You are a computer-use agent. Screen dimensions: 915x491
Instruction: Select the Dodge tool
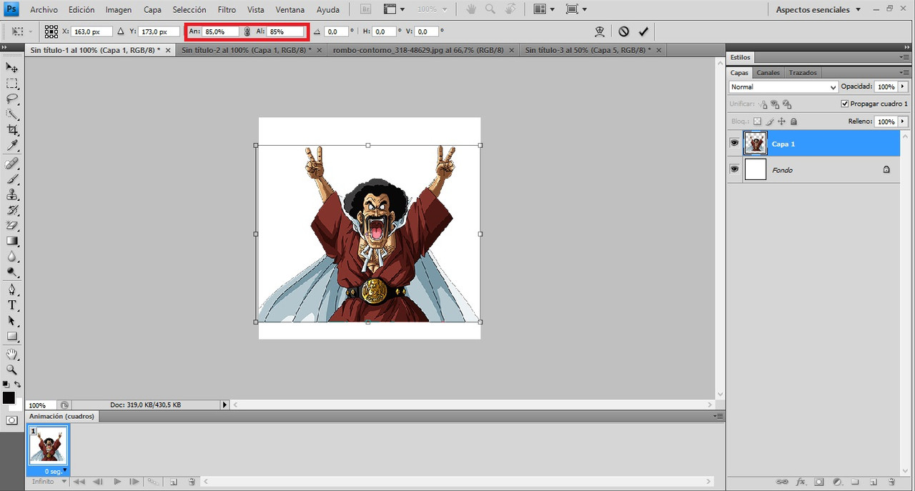pos(12,272)
